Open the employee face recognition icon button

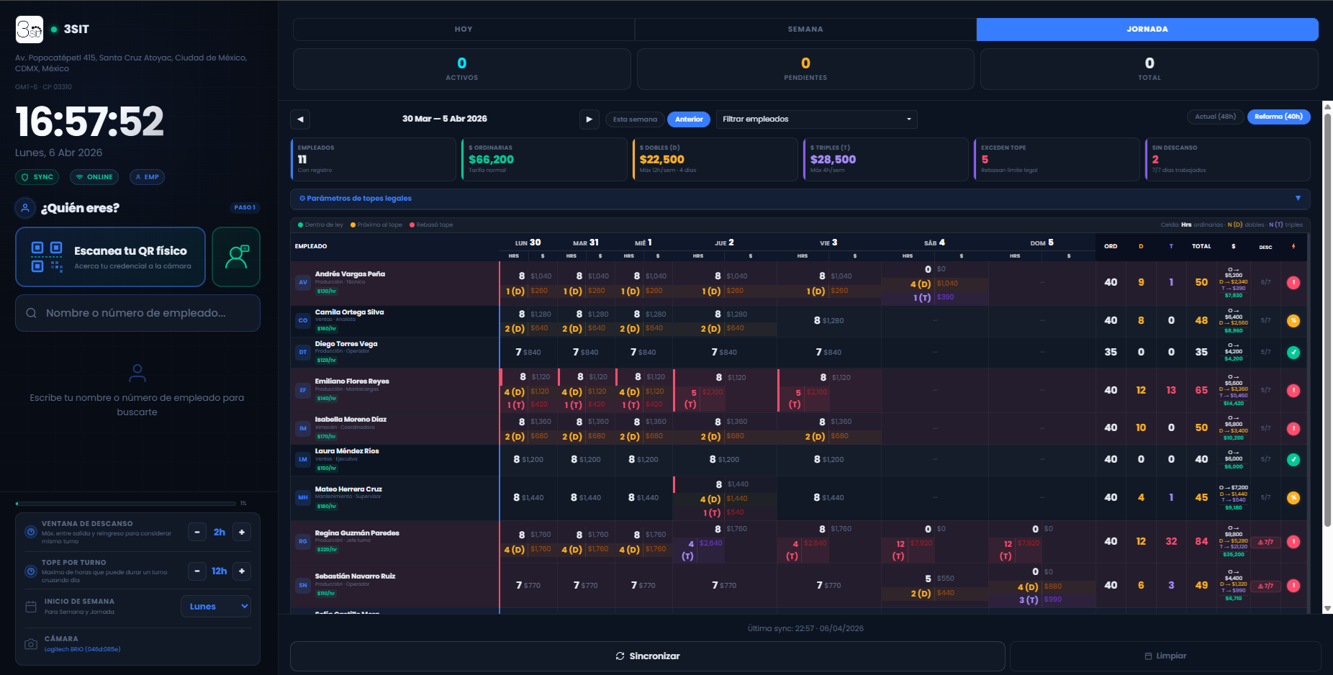coord(236,257)
